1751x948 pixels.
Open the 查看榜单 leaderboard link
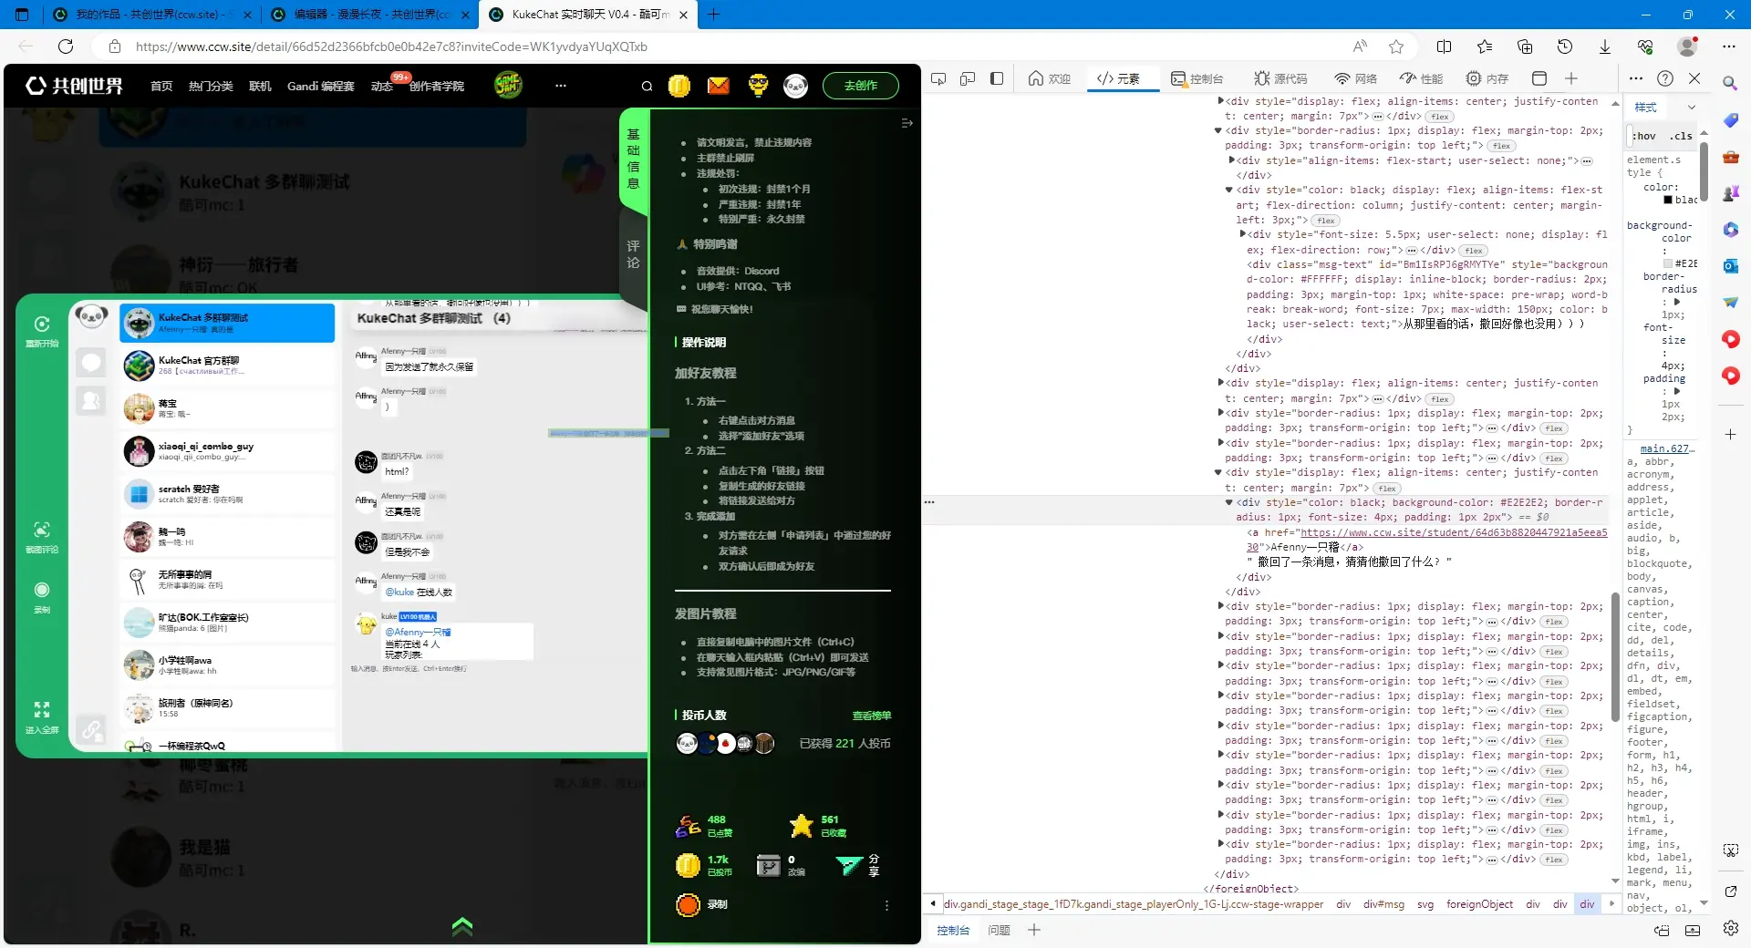tap(871, 716)
